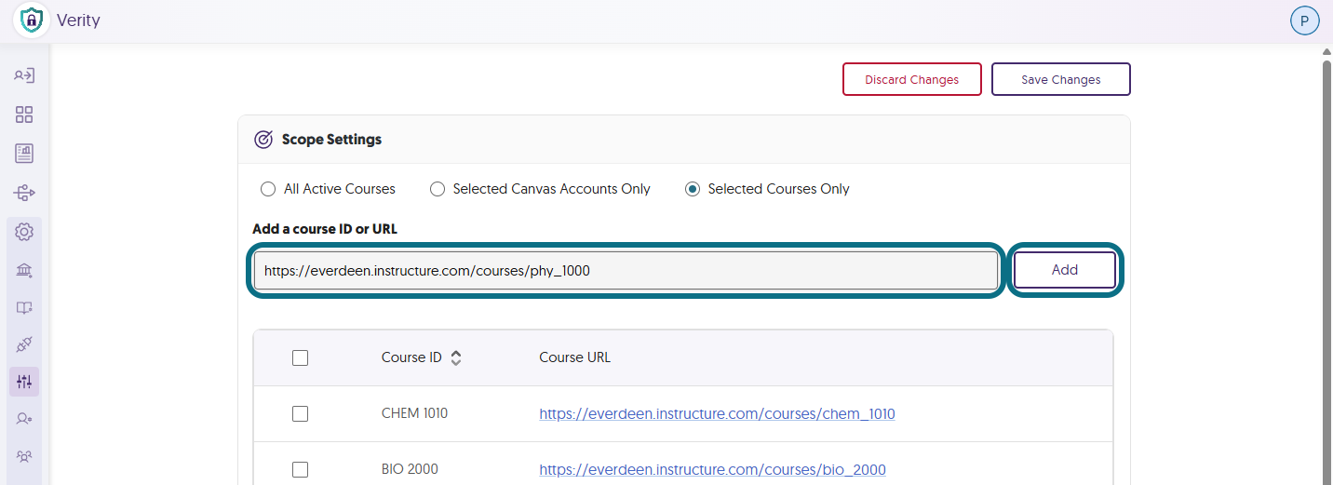The image size is (1333, 485).
Task: Tick the CHEM 1010 row checkbox
Action: coord(300,413)
